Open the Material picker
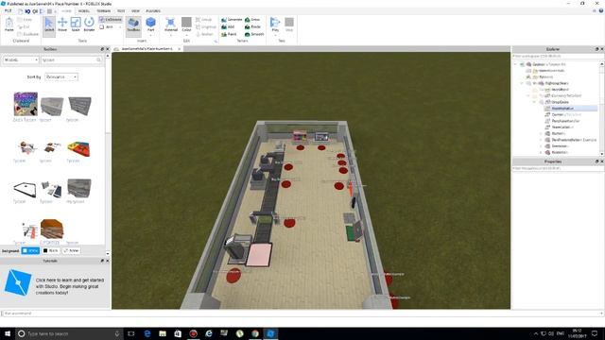This screenshot has width=605, height=340. pos(170,24)
